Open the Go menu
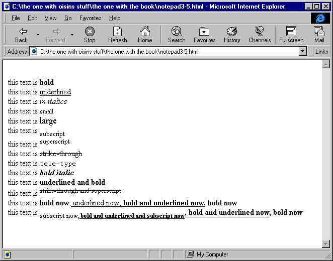Viewport: 333px width, 261px height. 68,18
